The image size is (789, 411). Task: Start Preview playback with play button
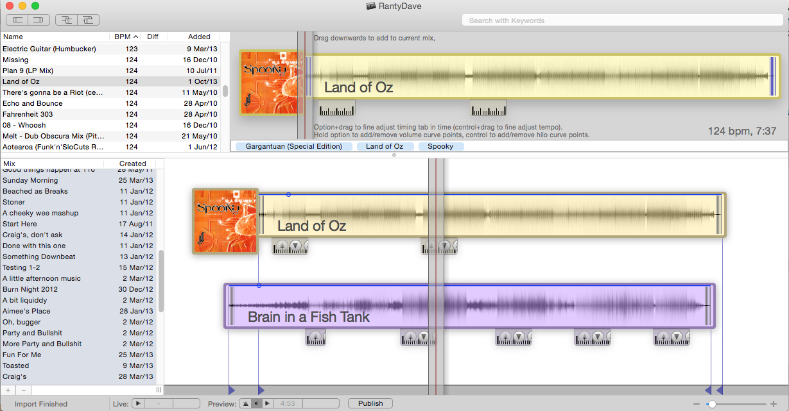(268, 403)
